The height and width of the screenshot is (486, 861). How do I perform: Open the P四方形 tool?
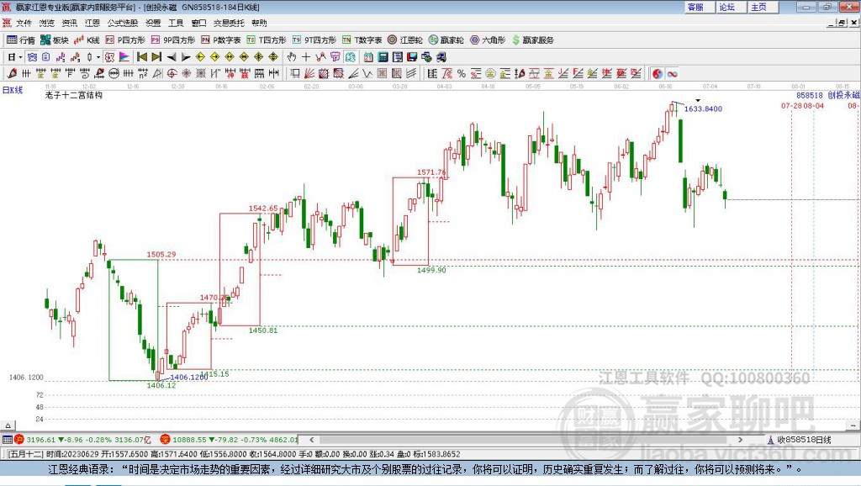[x=125, y=40]
